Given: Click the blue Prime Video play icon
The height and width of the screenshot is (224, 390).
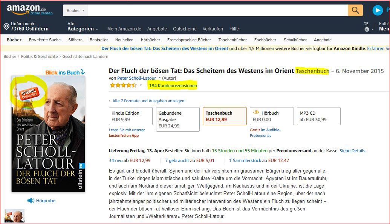Looking at the screenshot, I should pos(378,11).
